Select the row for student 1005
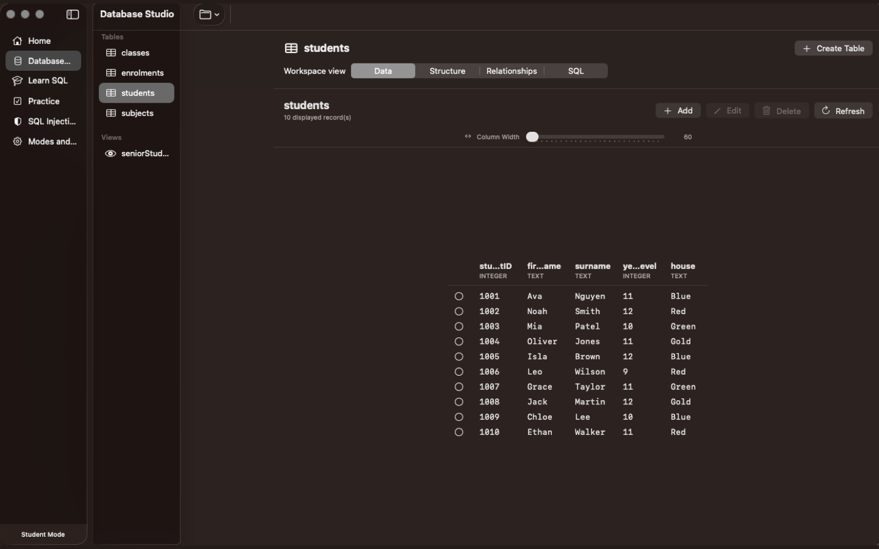Viewport: 879px width, 549px height. point(459,357)
